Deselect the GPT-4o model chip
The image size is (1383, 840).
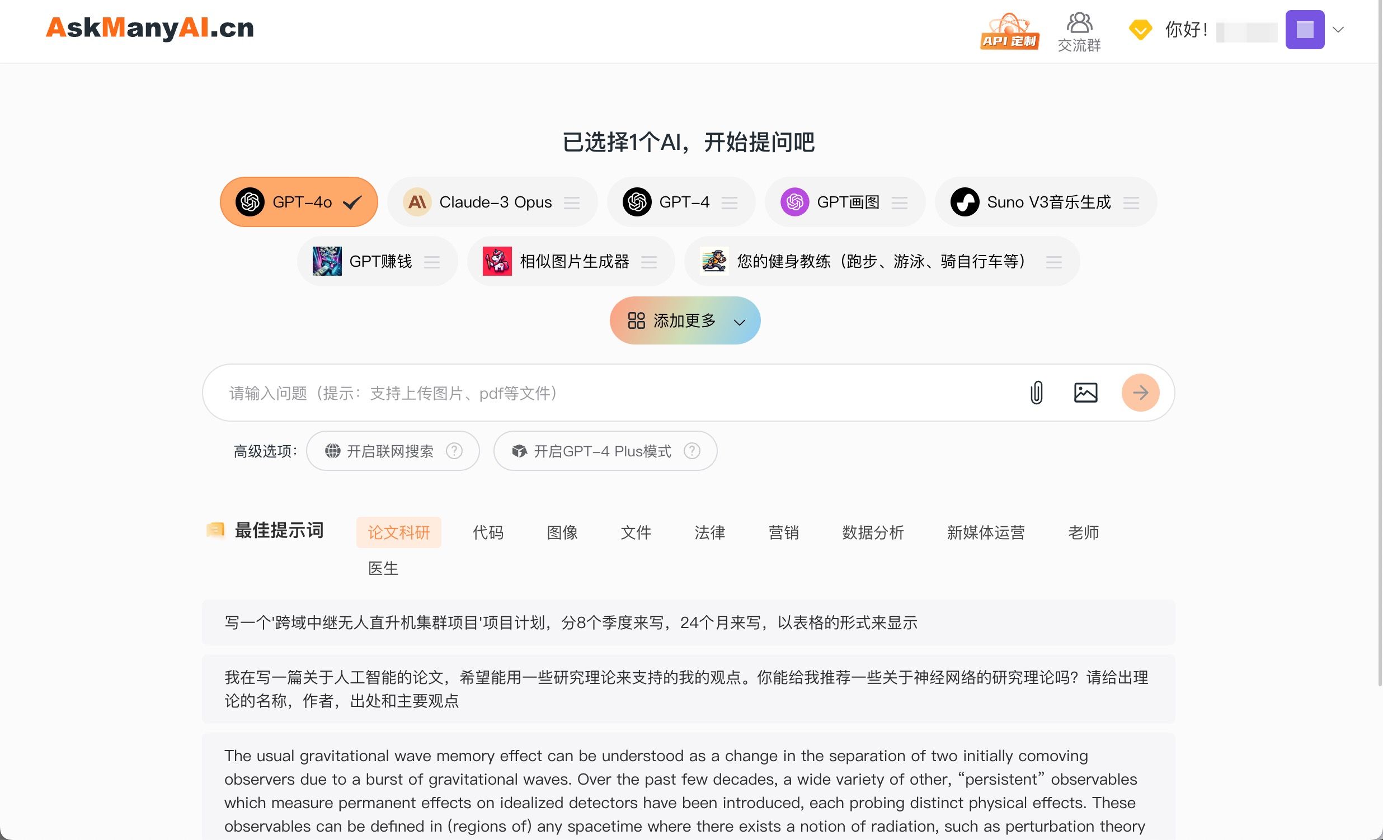299,202
